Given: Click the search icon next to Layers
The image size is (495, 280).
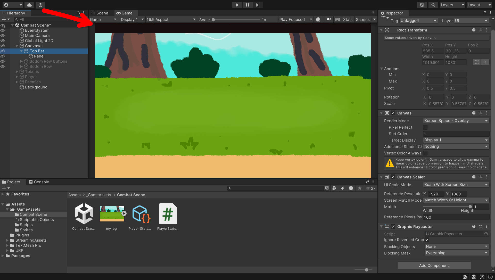Looking at the screenshot, I should tap(433, 5).
